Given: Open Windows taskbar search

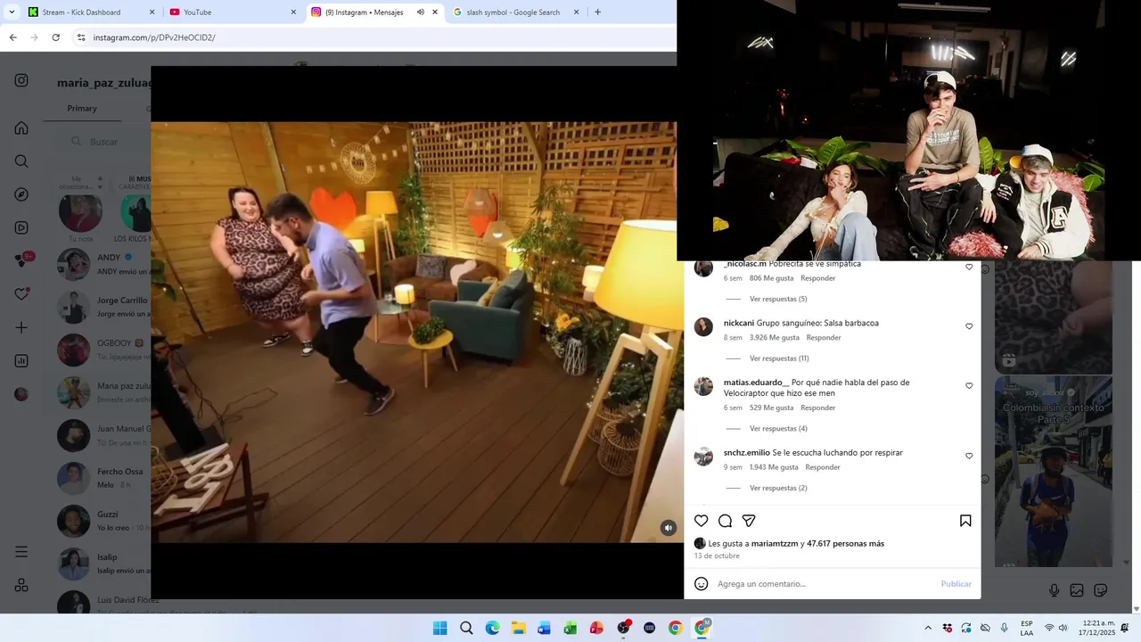Looking at the screenshot, I should point(466,629).
